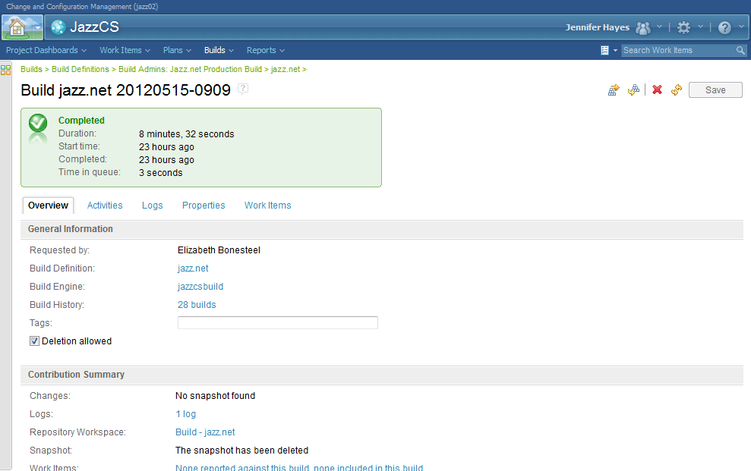Switch to the Work Items tab
Image resolution: width=751 pixels, height=471 pixels.
click(x=268, y=206)
